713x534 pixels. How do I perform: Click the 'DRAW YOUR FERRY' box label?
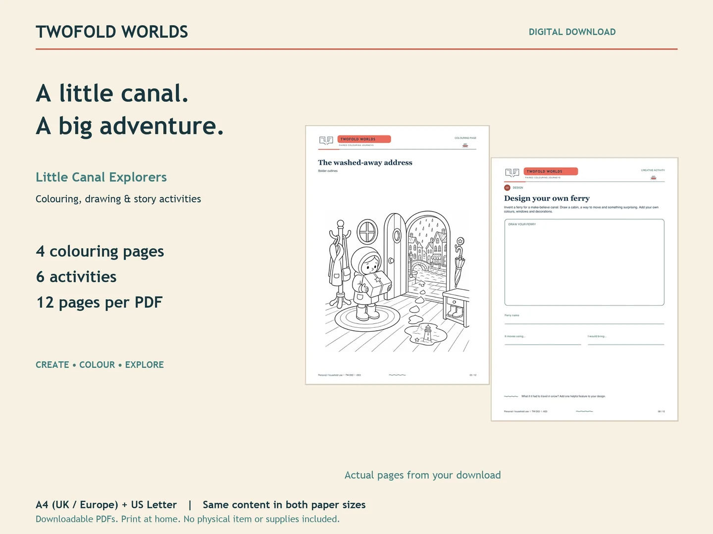[x=522, y=224]
